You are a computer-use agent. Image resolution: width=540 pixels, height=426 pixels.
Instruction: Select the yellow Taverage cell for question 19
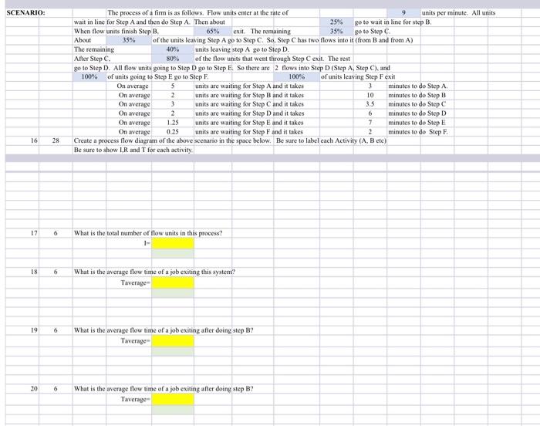click(173, 341)
